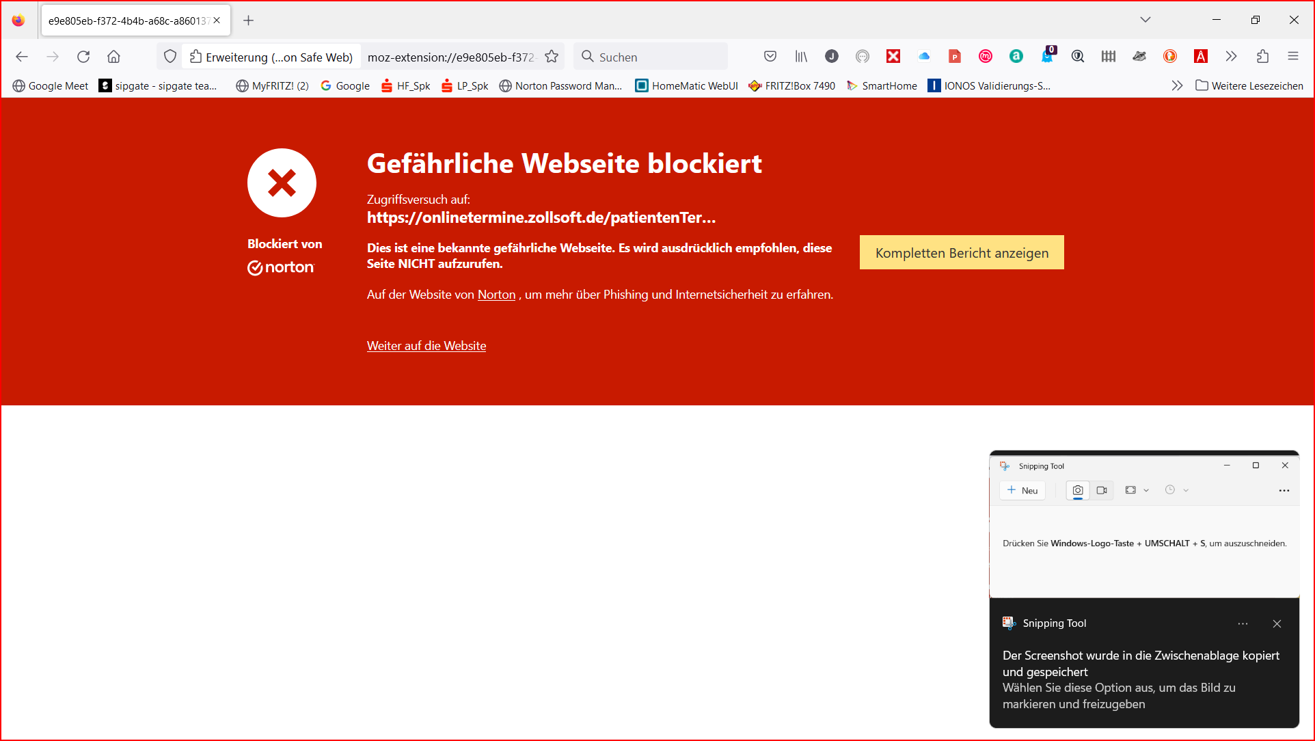Close the e9e805eb tab
This screenshot has height=741, width=1315.
217,21
